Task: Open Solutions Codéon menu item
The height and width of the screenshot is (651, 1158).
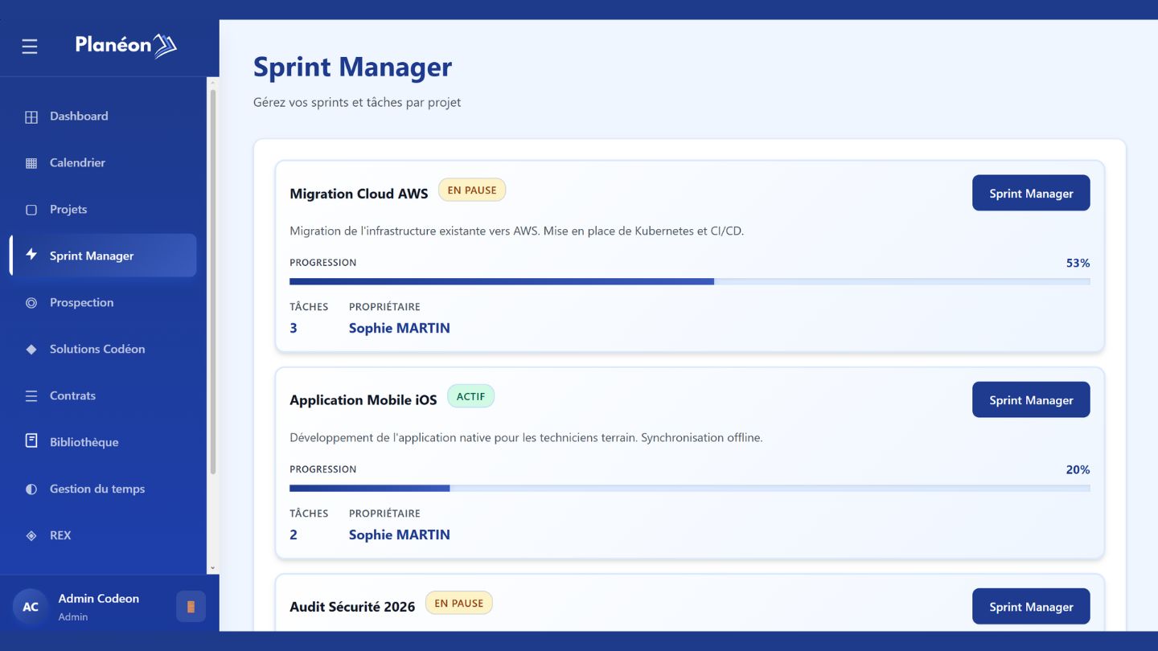Action: click(x=103, y=349)
